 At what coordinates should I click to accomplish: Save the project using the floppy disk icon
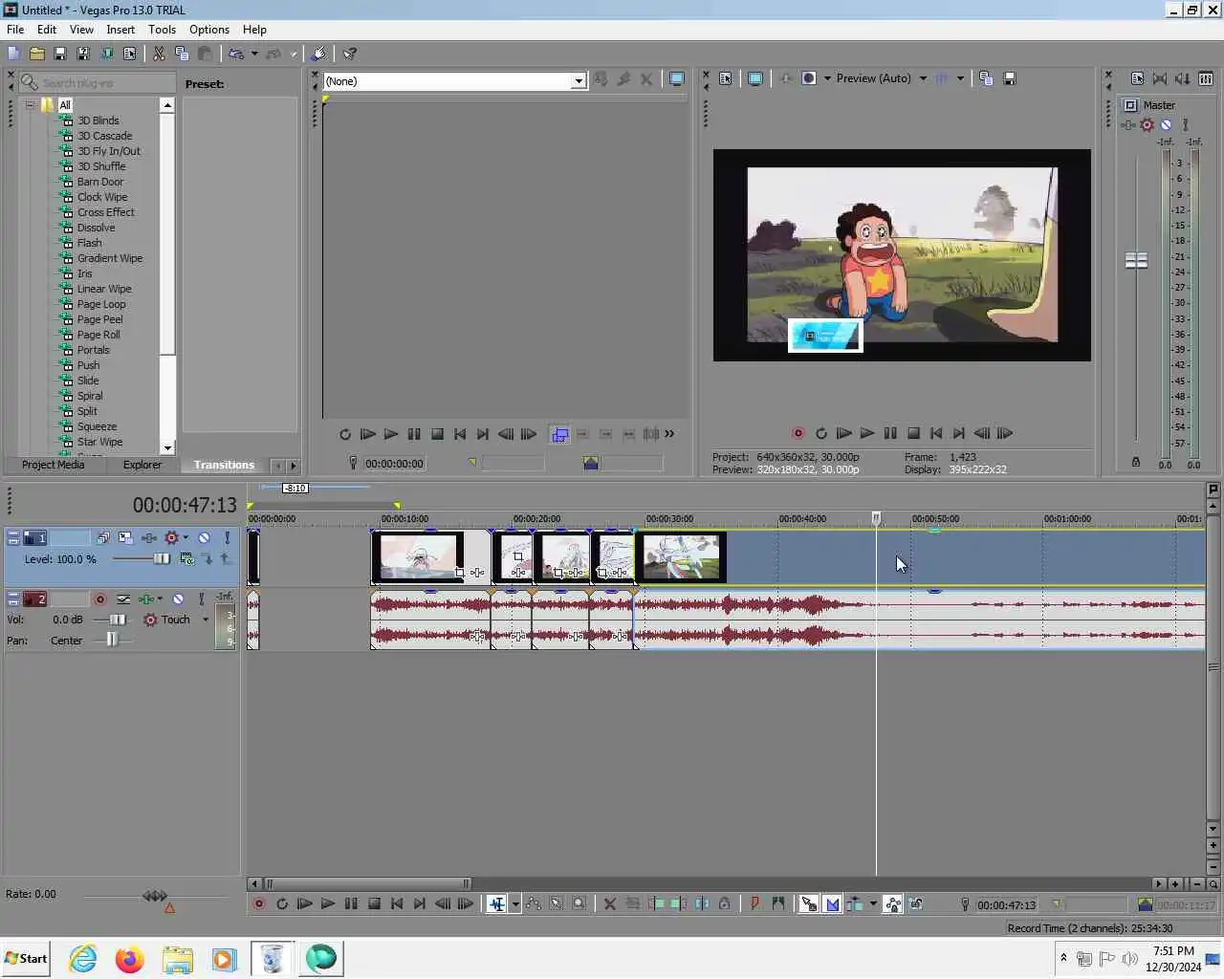click(x=59, y=54)
